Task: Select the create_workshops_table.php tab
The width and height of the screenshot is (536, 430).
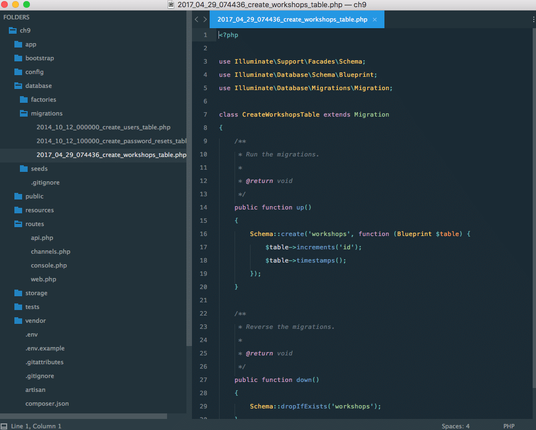Action: 296,19
